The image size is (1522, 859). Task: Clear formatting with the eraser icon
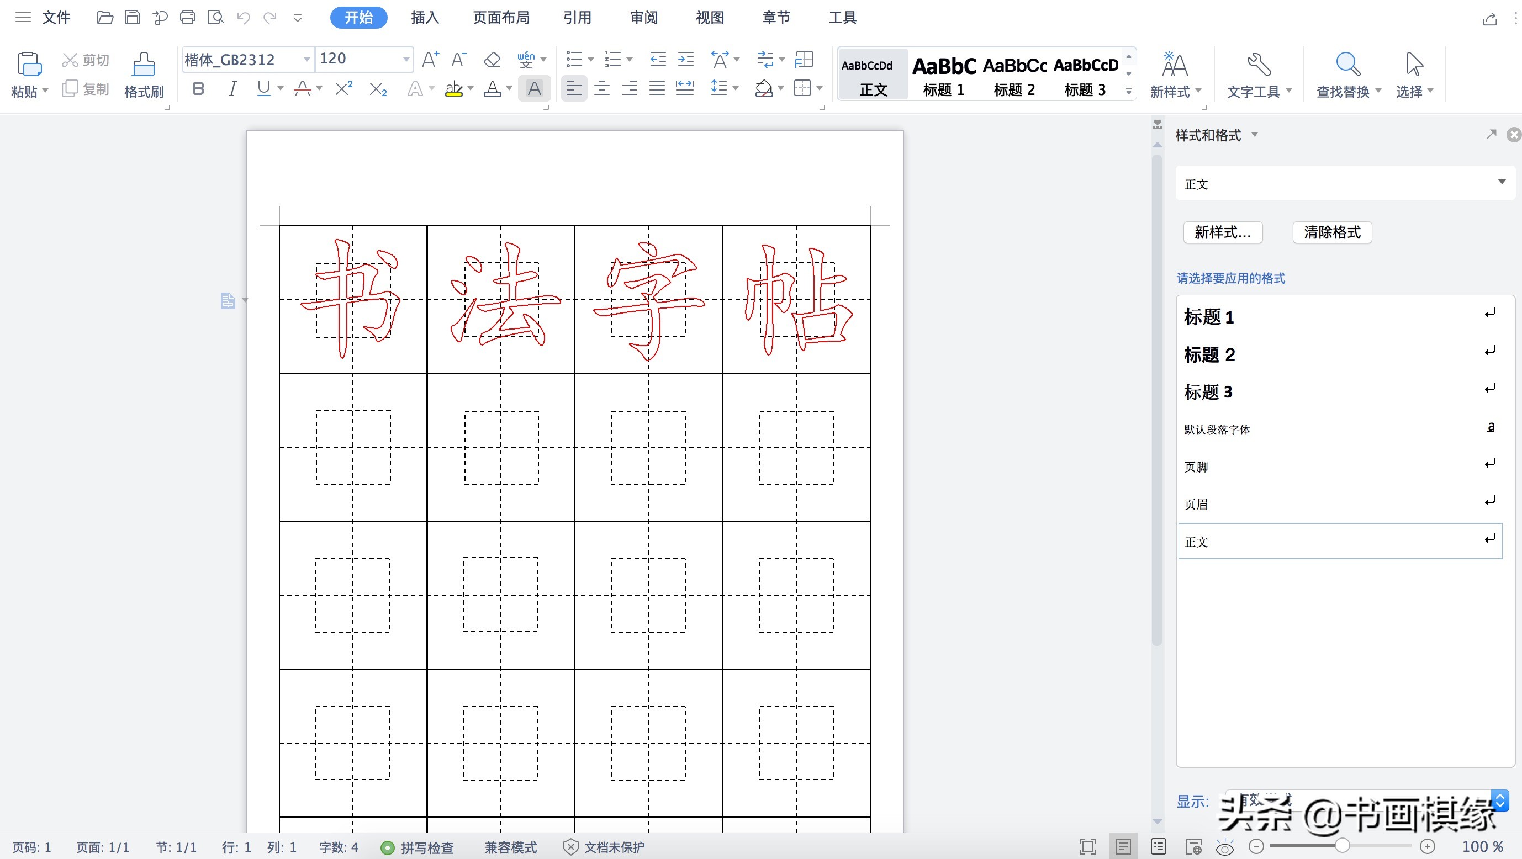click(x=492, y=59)
